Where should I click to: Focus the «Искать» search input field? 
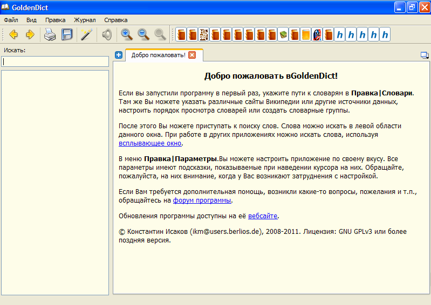pyautogui.click(x=55, y=61)
